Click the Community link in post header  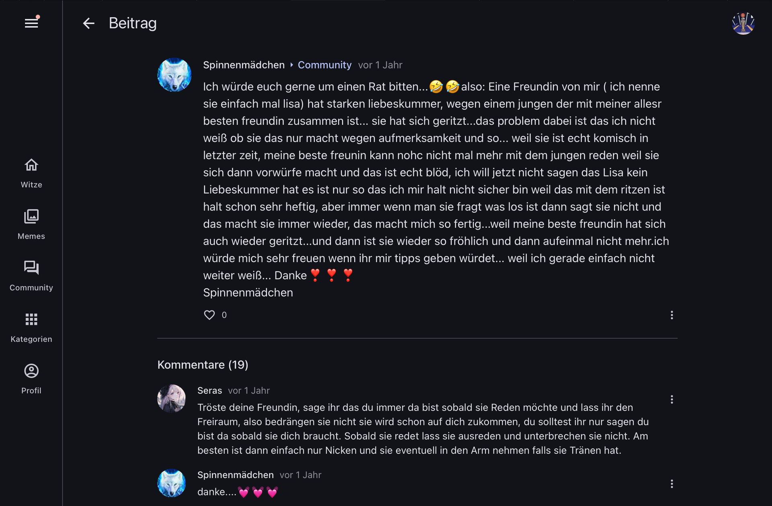(324, 65)
